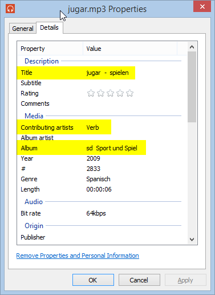Select the Genre value Spanisch
The height and width of the screenshot is (295, 215).
pyautogui.click(x=98, y=179)
